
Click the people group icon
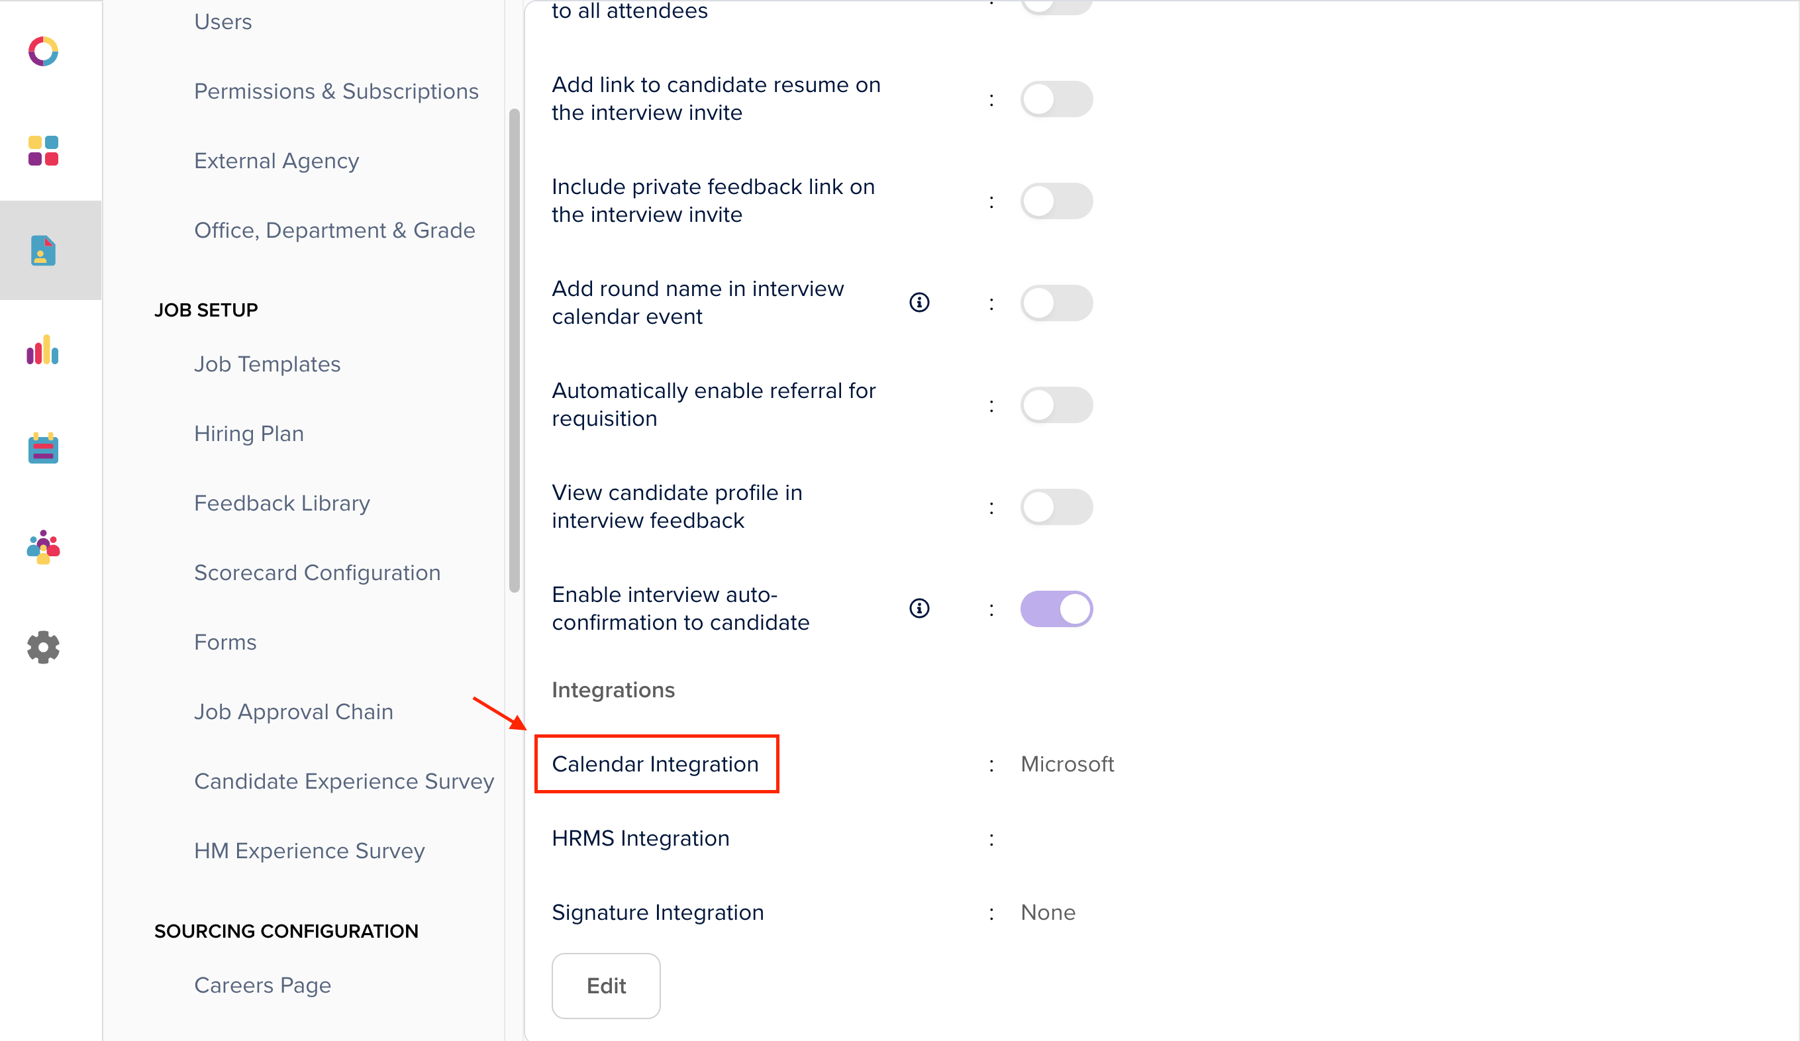point(44,547)
